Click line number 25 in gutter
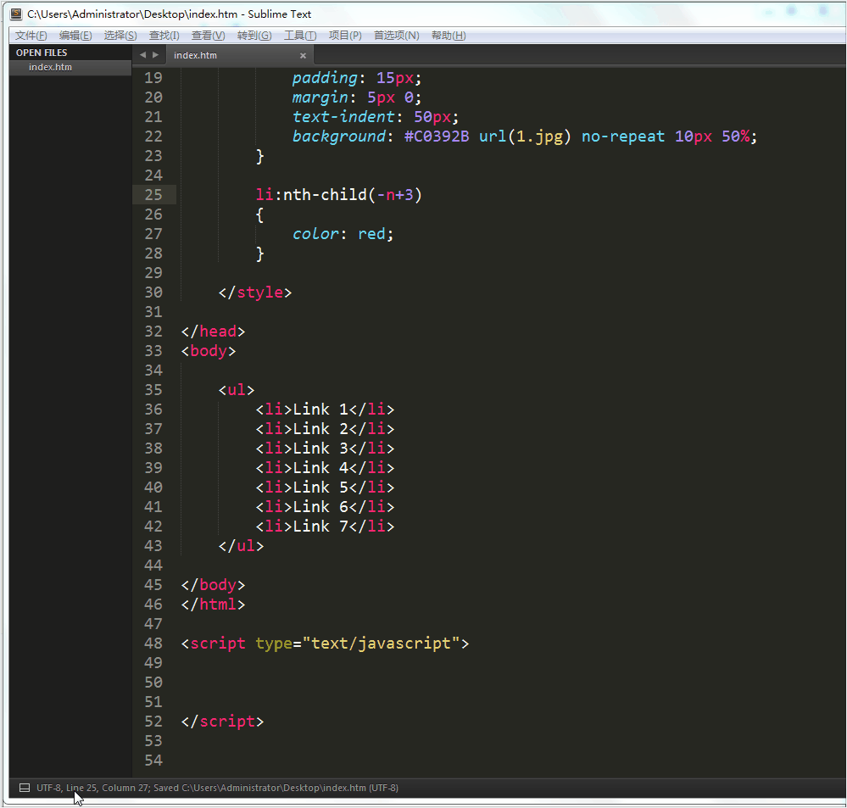This screenshot has width=847, height=808. tap(153, 194)
